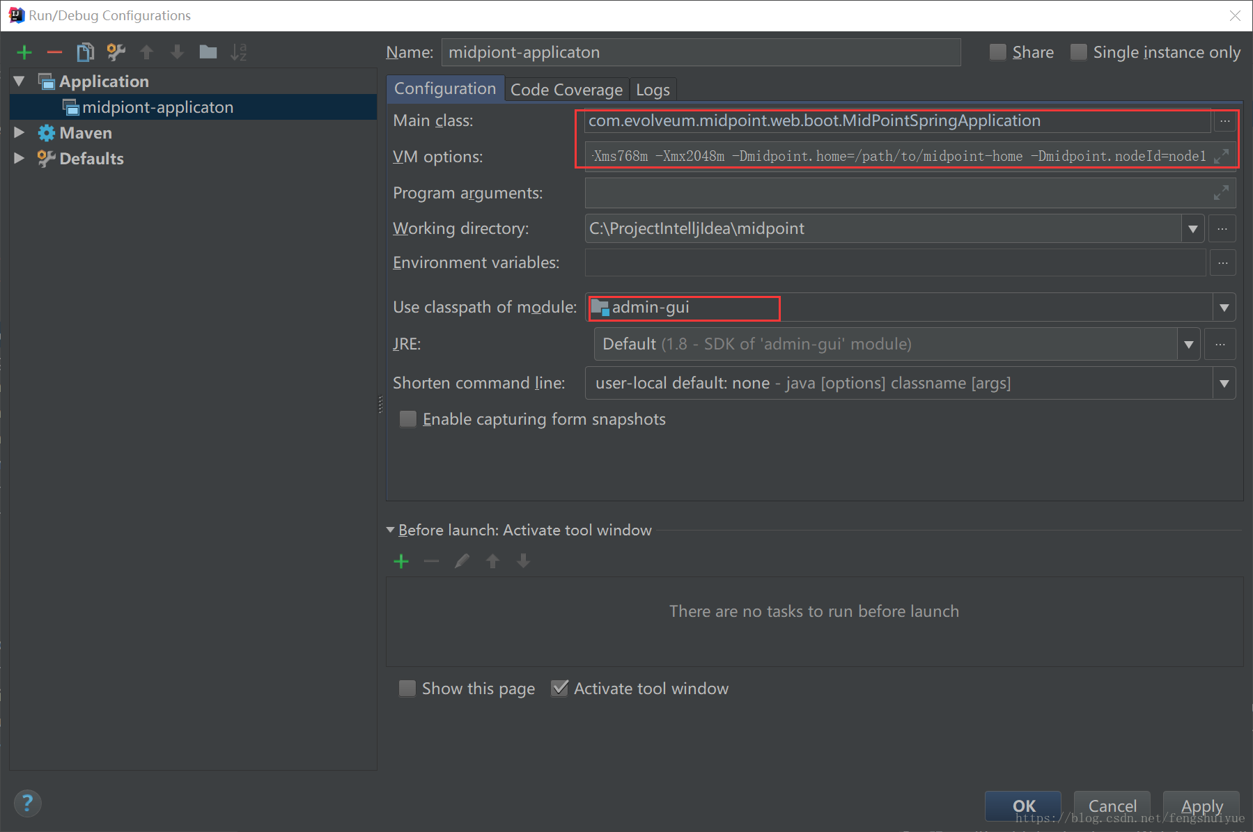Click the Cancel button

tap(1112, 806)
